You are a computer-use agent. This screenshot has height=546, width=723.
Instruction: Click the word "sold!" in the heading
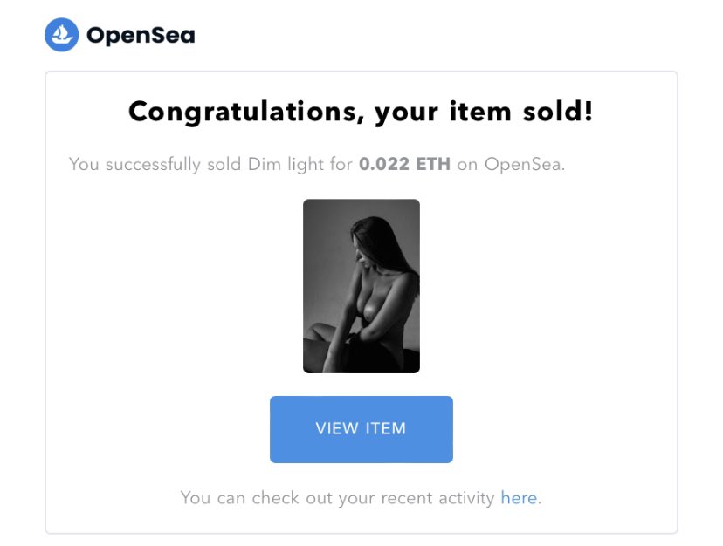point(557,112)
